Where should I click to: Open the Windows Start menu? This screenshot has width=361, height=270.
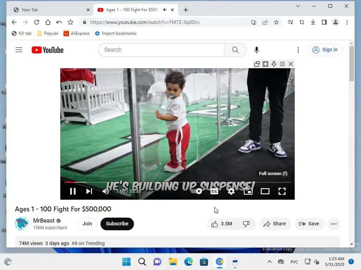tap(126, 262)
